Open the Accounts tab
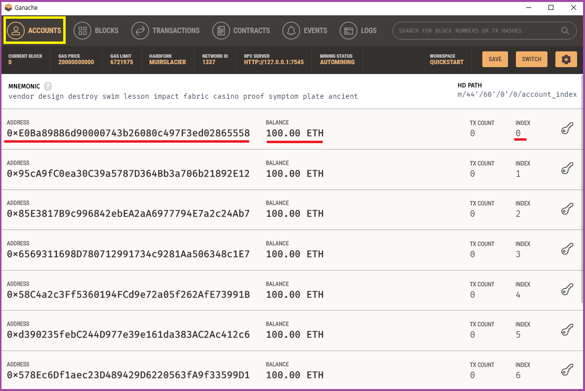This screenshot has height=391, width=585. tap(35, 31)
